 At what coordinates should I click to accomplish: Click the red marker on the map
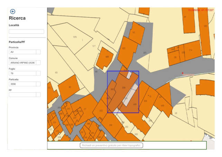coord(183,73)
